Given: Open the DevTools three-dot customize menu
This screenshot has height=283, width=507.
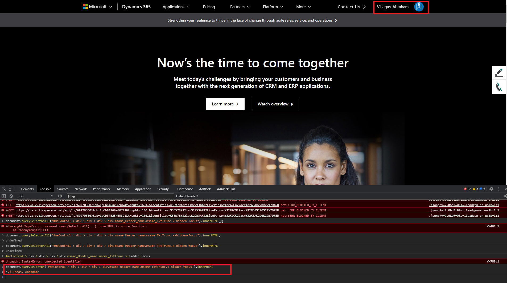Looking at the screenshot, I should click(499, 189).
